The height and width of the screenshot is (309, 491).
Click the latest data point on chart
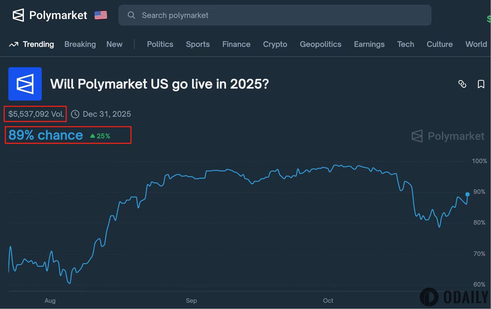click(468, 194)
